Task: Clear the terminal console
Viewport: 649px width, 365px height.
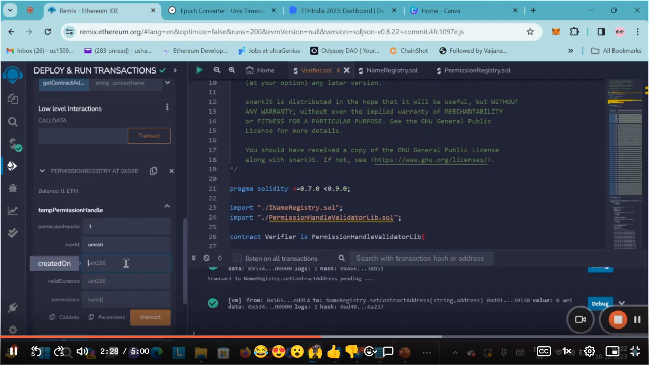Action: point(206,258)
